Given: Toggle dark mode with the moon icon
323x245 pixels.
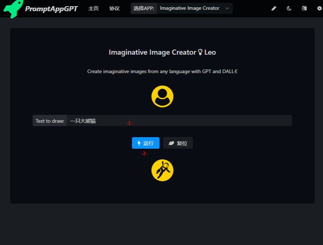Looking at the screenshot, I should [x=289, y=8].
